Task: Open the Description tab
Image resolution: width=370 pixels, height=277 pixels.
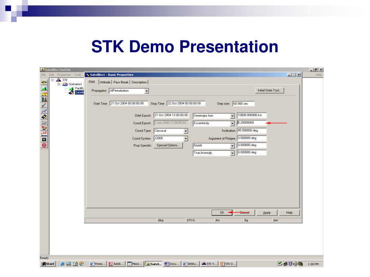Action: (139, 82)
